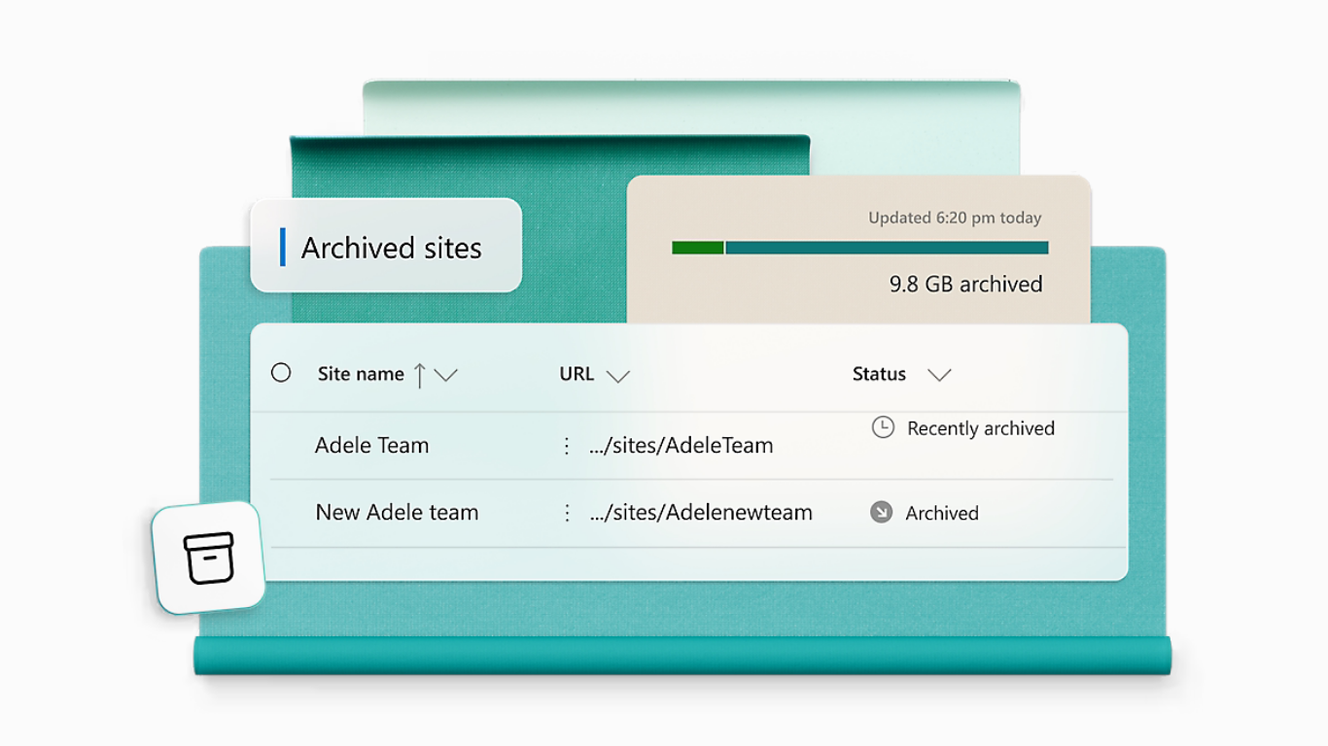This screenshot has height=746, width=1328.
Task: Click the URL column header label
Action: click(x=577, y=374)
